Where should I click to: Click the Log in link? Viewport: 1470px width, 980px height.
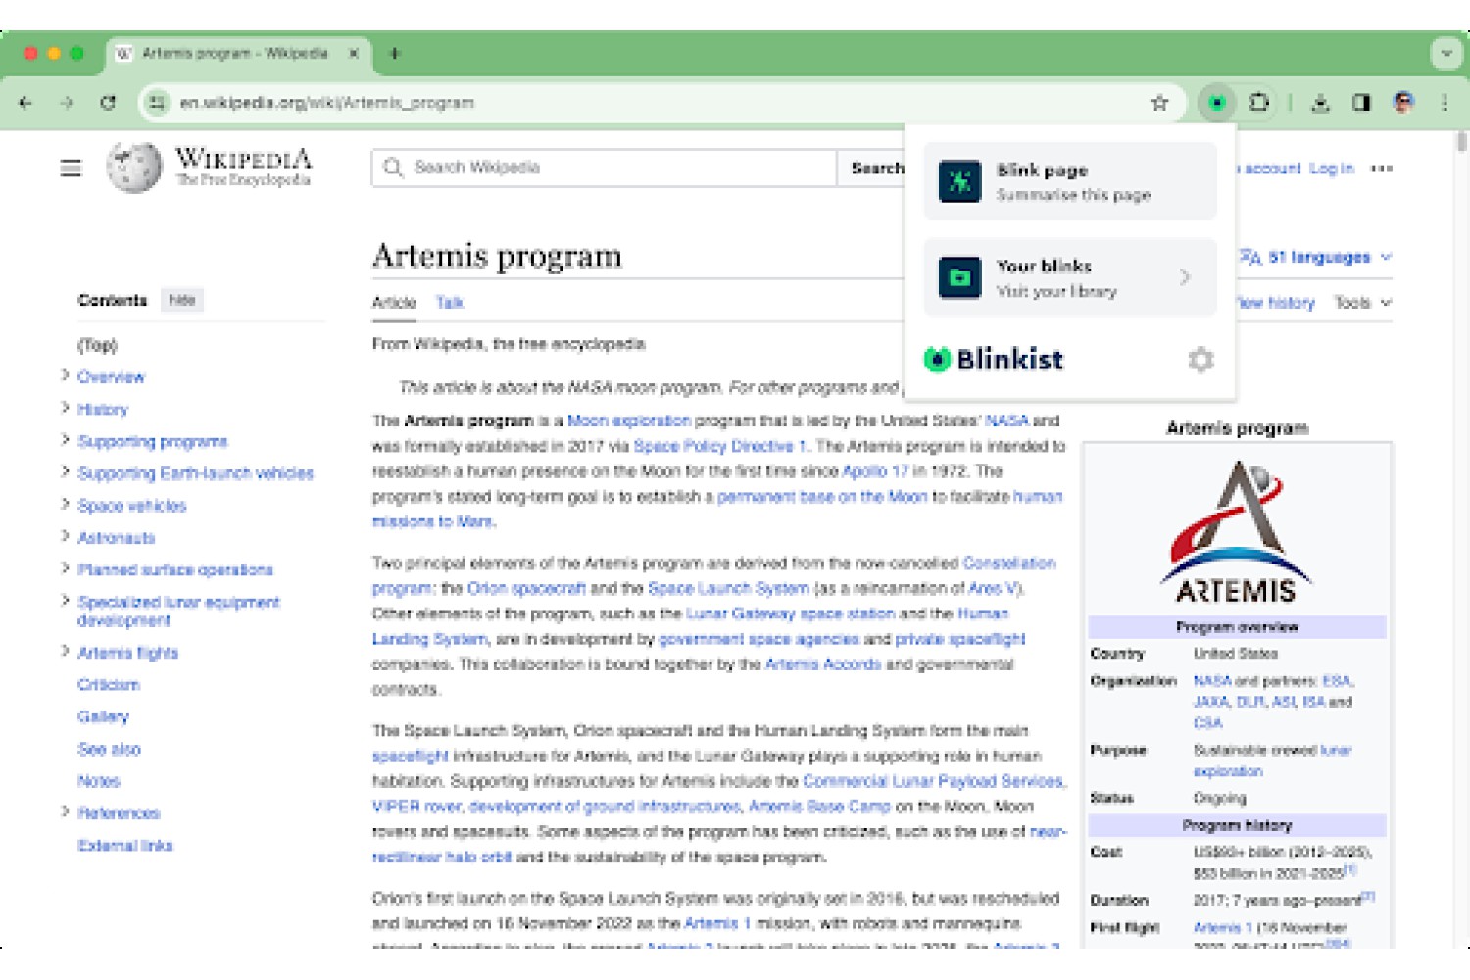[1331, 169]
